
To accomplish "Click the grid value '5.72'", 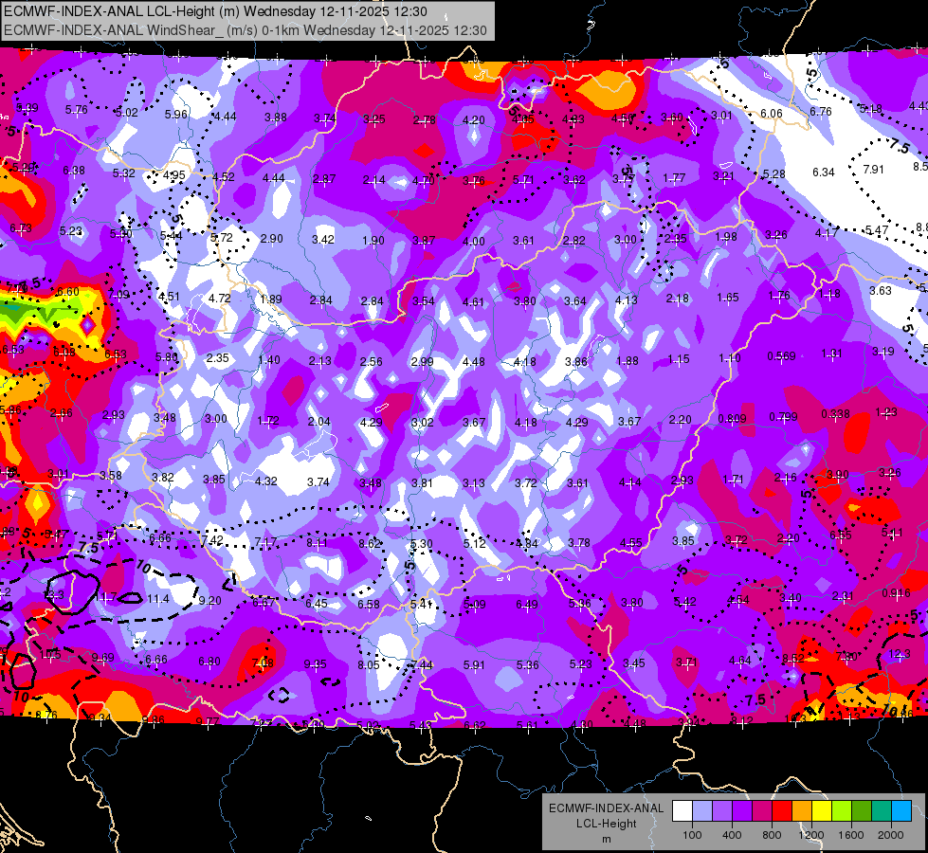I will pos(222,237).
